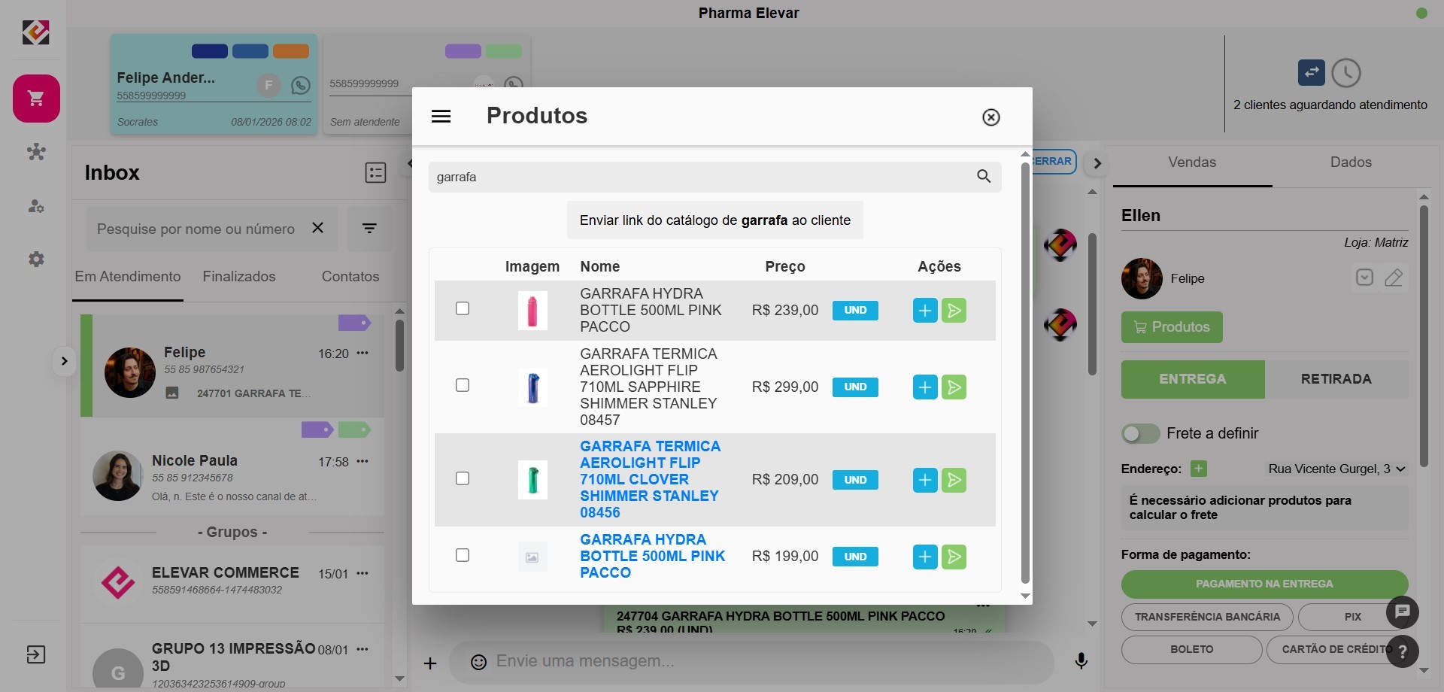Open the help question mark button
This screenshot has height=692, width=1444.
coord(1403,651)
